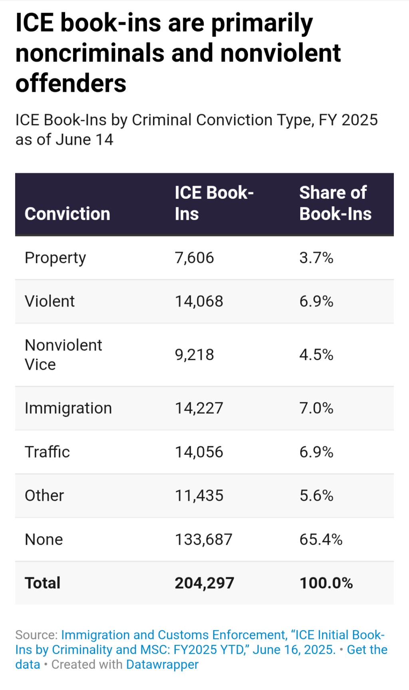Click the Conviction column header
Screen dimensions: 409x690
(x=67, y=214)
